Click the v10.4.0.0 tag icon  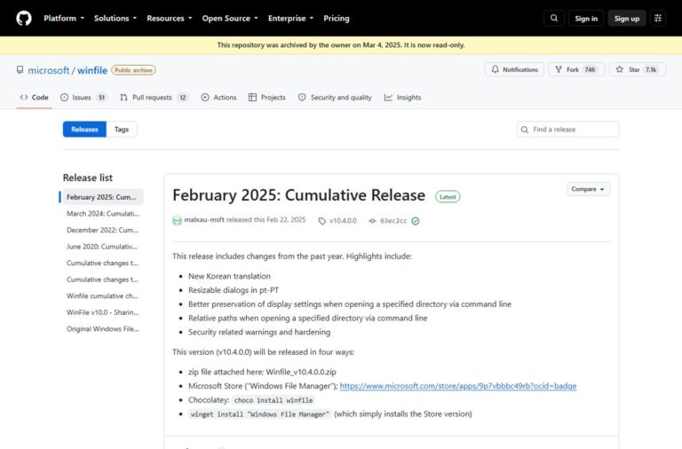click(x=321, y=221)
